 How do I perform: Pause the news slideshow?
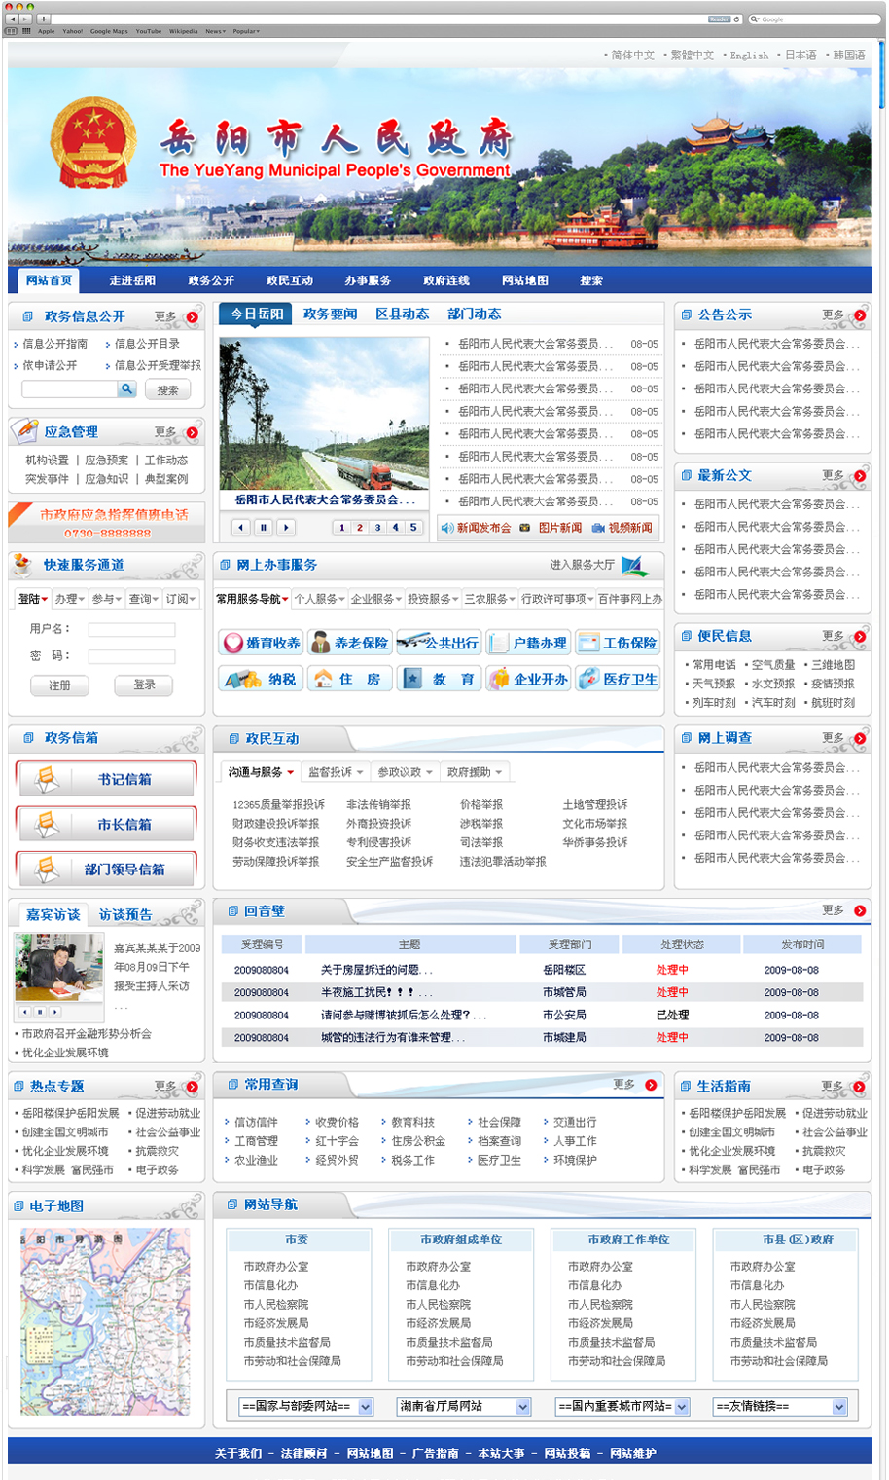(263, 528)
